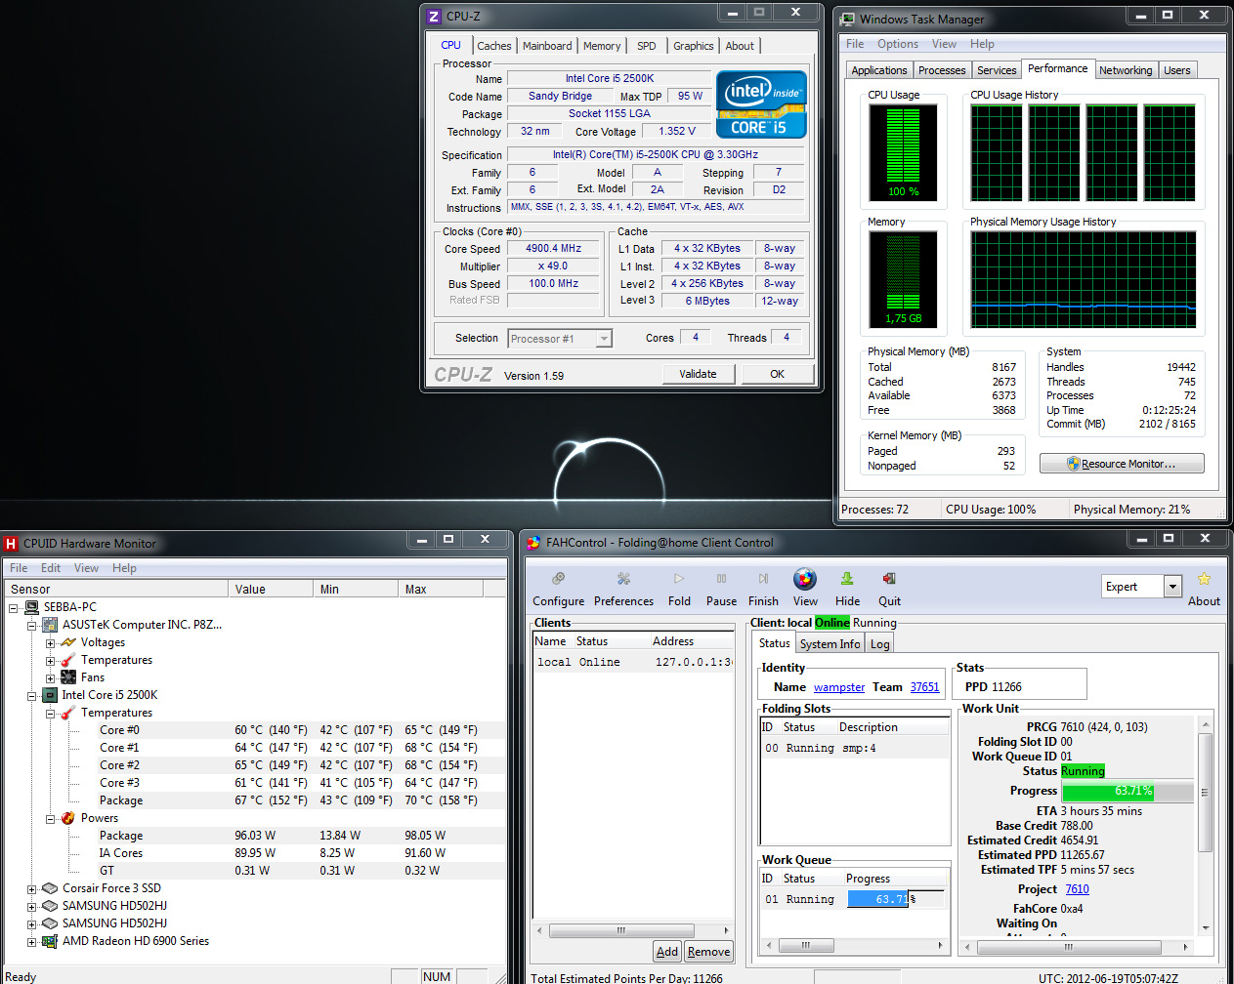Click the FAHControl title bar icon
This screenshot has width=1234, height=984.
pyautogui.click(x=533, y=543)
